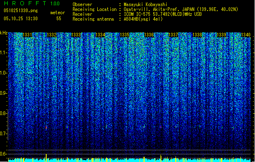Click antenna text A504HB(yagi 4el)

pos(143,19)
